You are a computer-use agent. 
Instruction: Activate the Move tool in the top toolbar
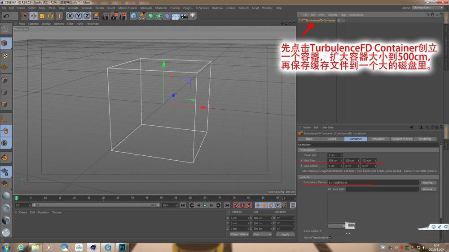(34, 16)
